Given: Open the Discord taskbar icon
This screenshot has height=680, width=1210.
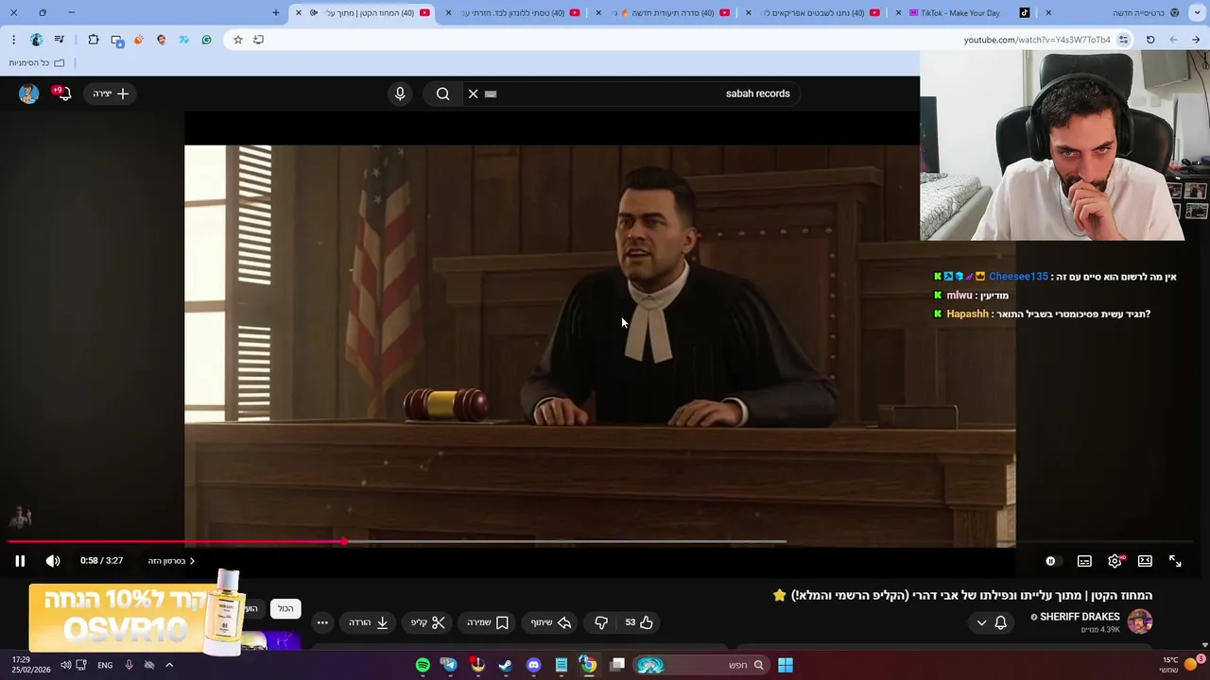Looking at the screenshot, I should (533, 665).
